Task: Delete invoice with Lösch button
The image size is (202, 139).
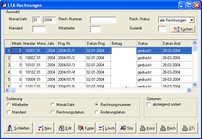Action: pyautogui.click(x=106, y=128)
